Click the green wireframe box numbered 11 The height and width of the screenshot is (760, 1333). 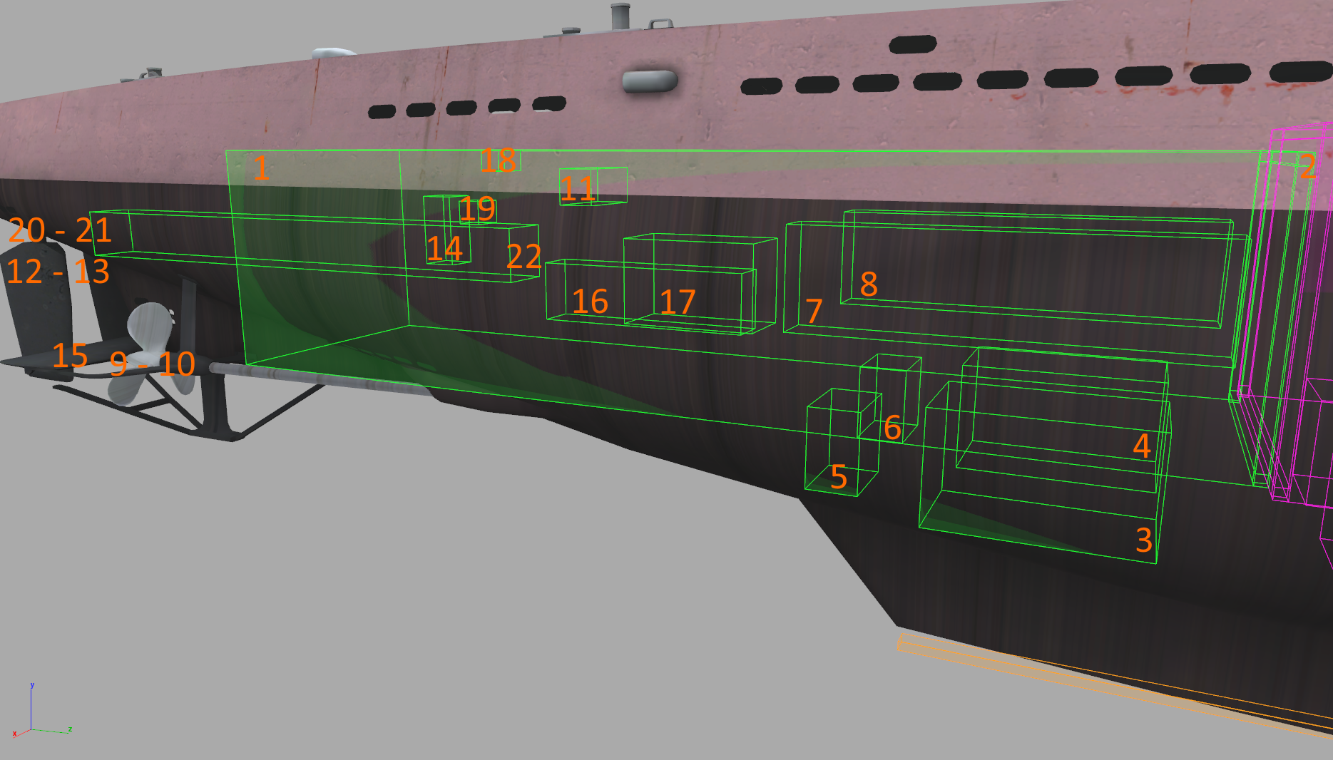[593, 186]
